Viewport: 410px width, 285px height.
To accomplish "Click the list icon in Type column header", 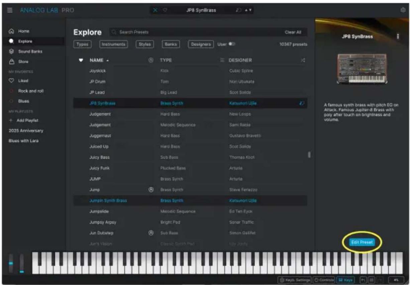I will tap(221, 60).
